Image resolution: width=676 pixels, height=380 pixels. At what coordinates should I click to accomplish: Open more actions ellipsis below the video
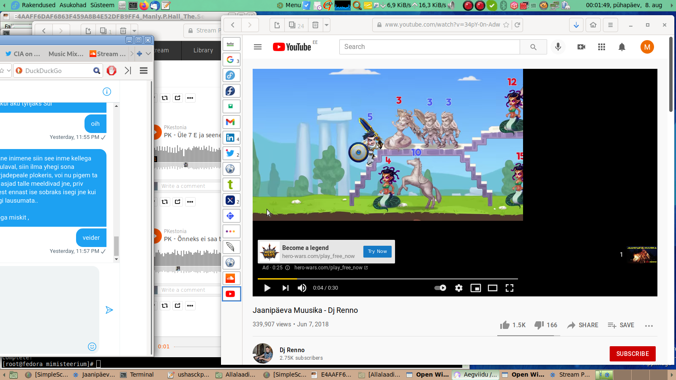(649, 326)
